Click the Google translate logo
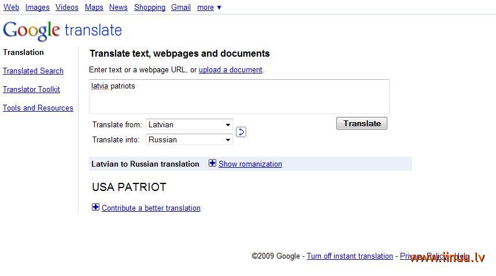 click(62, 31)
